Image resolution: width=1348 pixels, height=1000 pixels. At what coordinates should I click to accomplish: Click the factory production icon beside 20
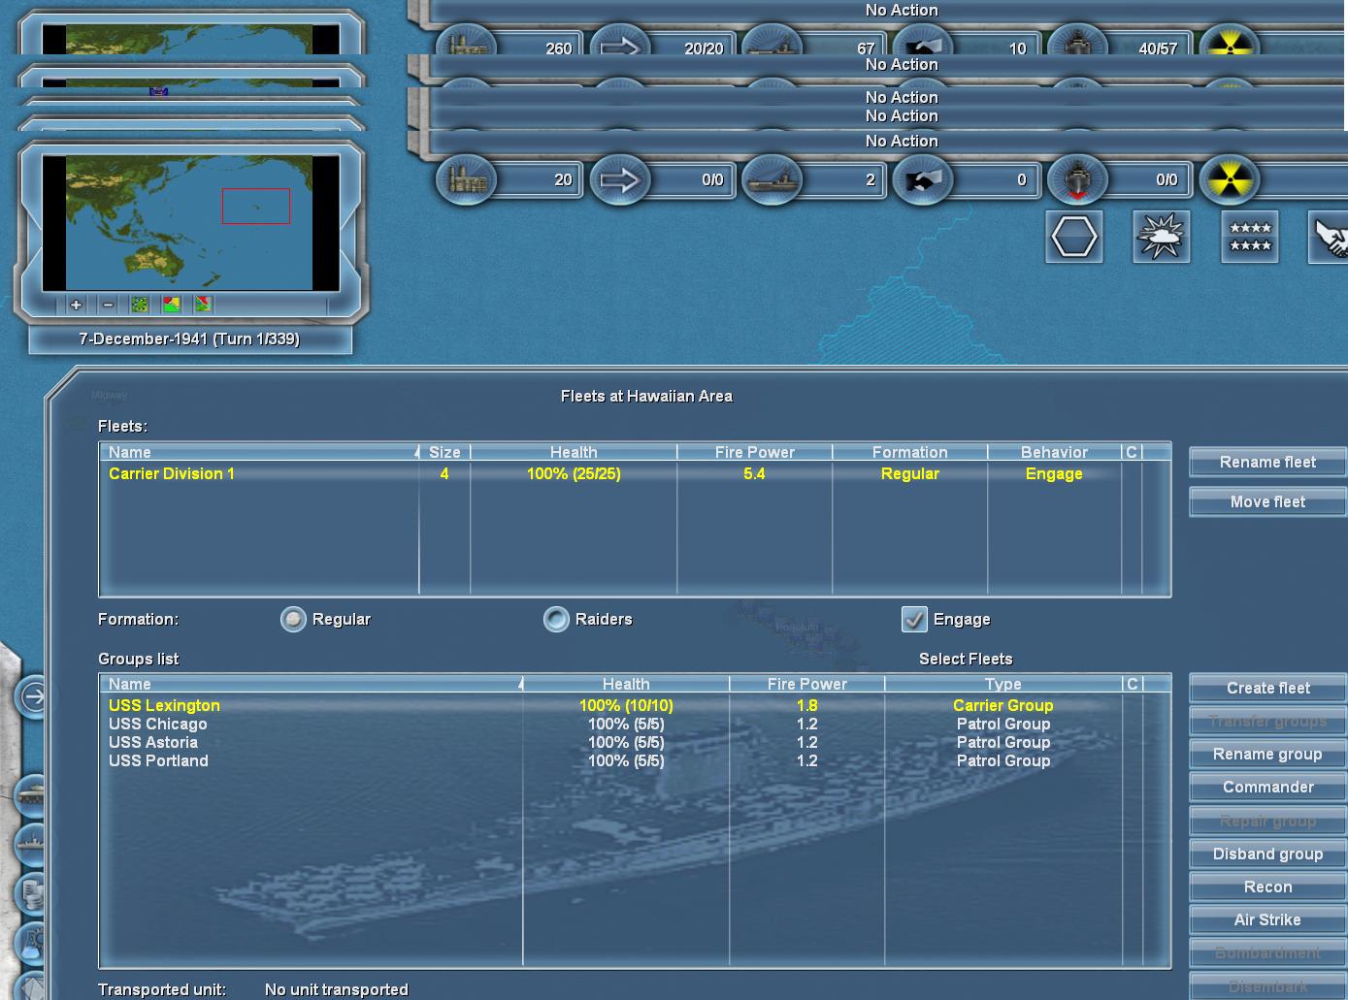(x=466, y=180)
